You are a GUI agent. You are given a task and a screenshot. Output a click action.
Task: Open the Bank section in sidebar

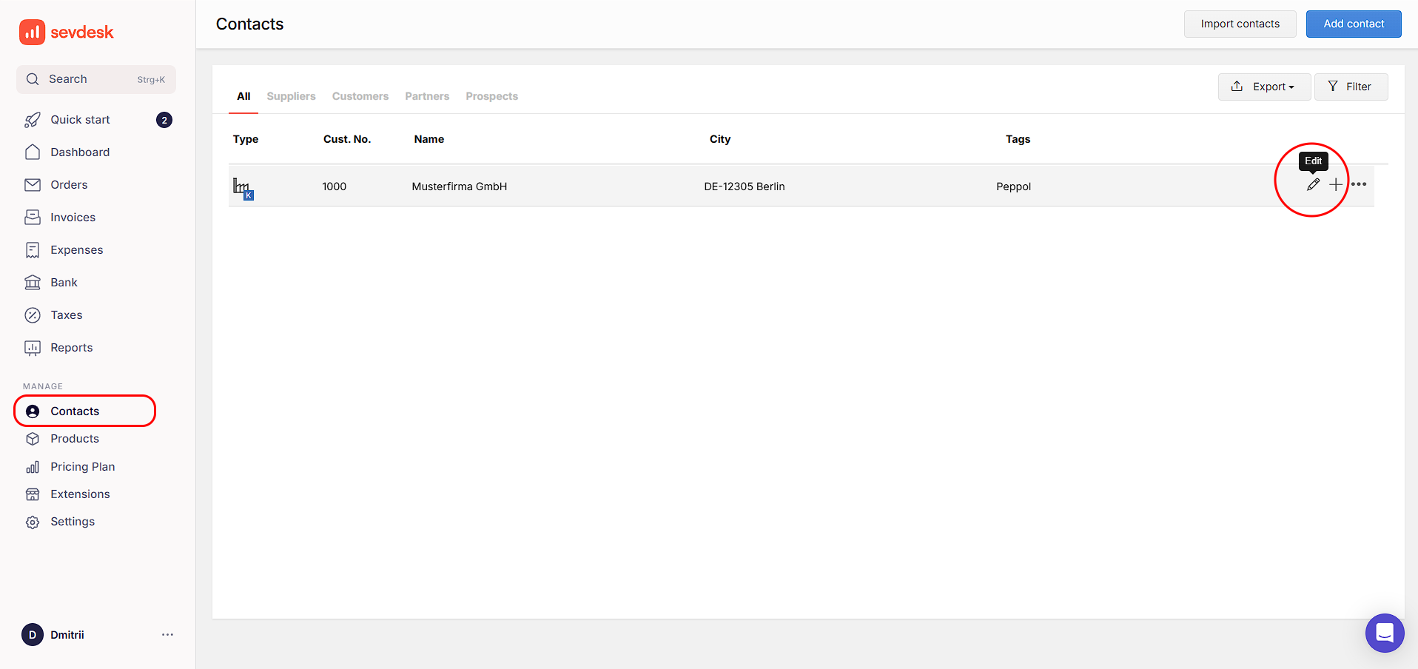point(64,283)
